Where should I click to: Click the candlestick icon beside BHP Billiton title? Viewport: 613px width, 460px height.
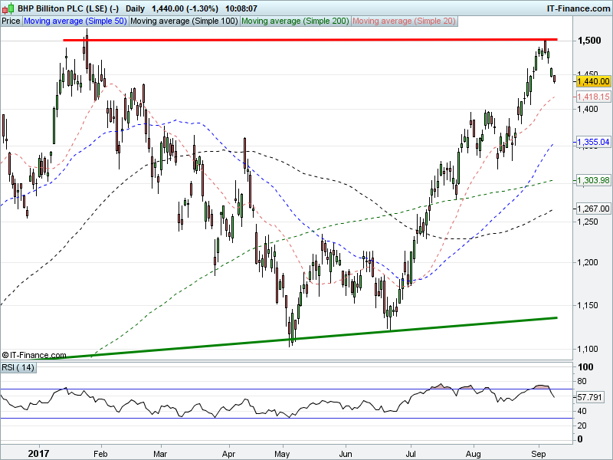click(x=8, y=8)
